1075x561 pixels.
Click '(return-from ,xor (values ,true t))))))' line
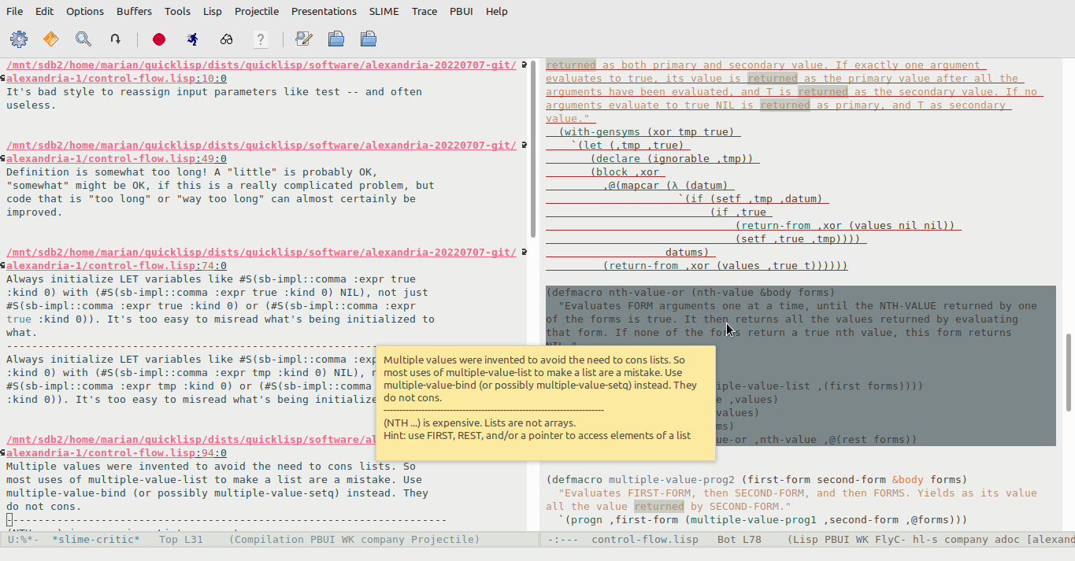(725, 266)
